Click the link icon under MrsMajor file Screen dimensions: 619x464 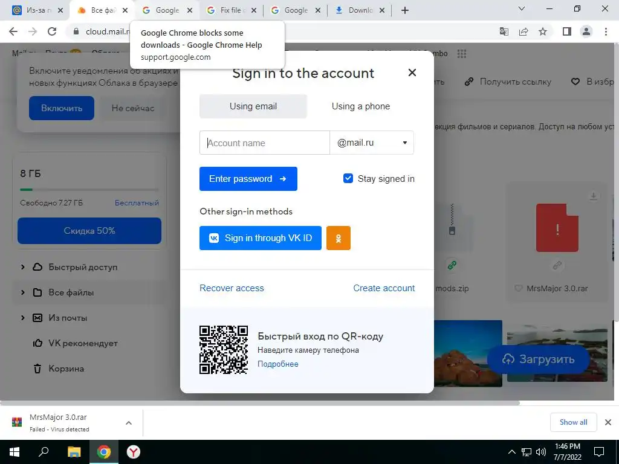[557, 266]
